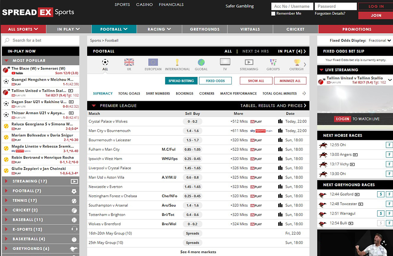Viewport: 393px width, 256px height.
Task: Open the Virtuals navigation tab
Action: pos(250,29)
